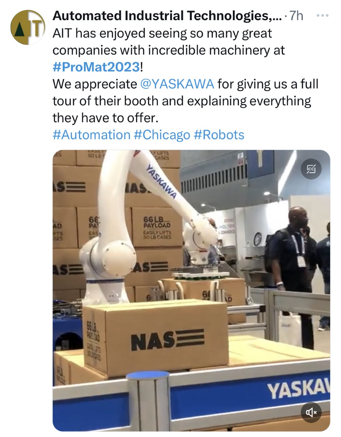
Task: Click the "tour of their booth" tweet line
Action: coord(182,101)
